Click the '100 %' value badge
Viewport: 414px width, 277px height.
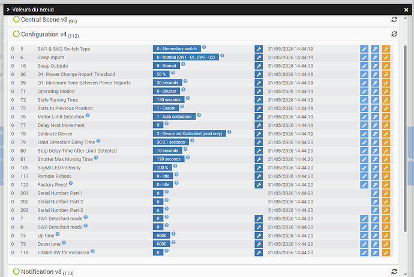[163, 168]
